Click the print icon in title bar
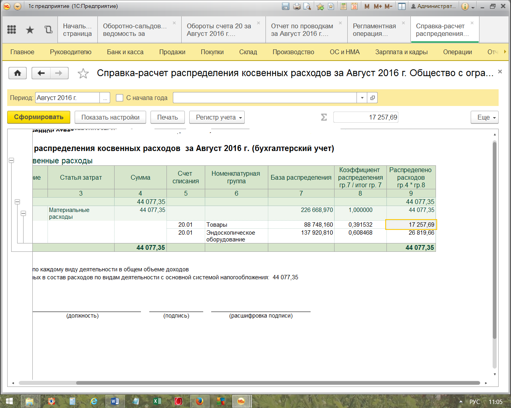The image size is (511, 408). tap(297, 6)
